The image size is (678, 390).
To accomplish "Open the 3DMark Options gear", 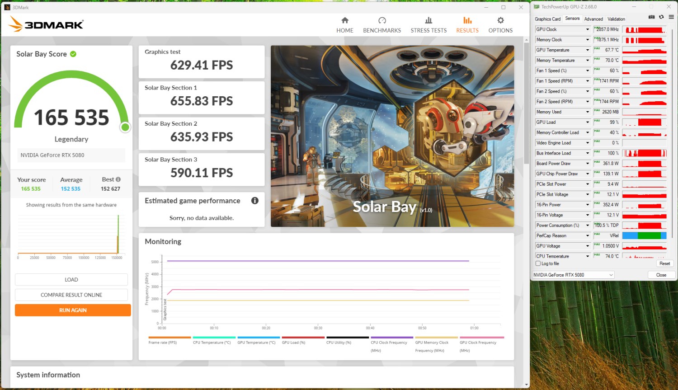I will click(x=500, y=25).
